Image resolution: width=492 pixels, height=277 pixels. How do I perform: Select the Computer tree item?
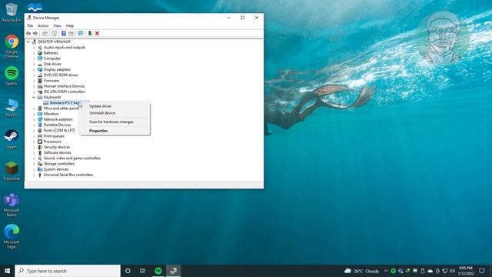coord(52,58)
